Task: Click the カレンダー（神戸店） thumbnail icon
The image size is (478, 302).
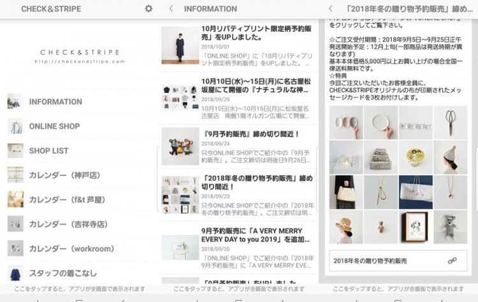Action: coord(15,175)
